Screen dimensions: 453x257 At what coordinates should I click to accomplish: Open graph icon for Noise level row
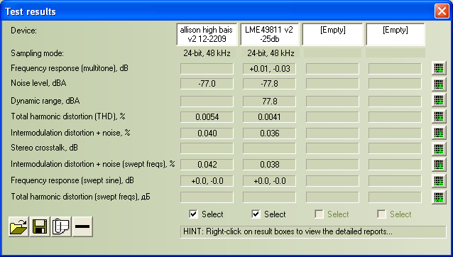pos(439,84)
